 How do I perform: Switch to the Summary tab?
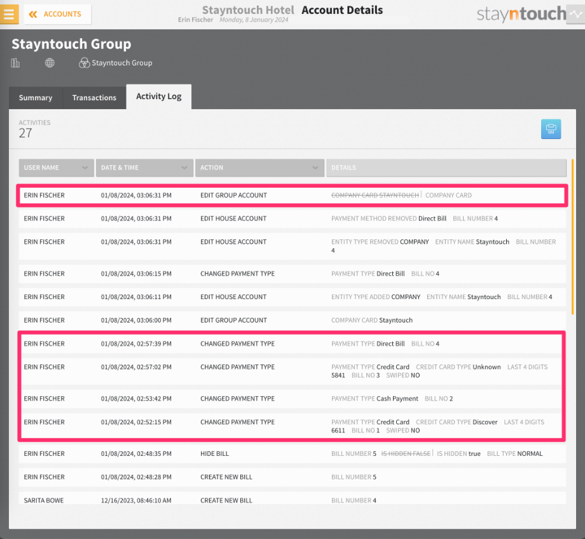point(36,98)
